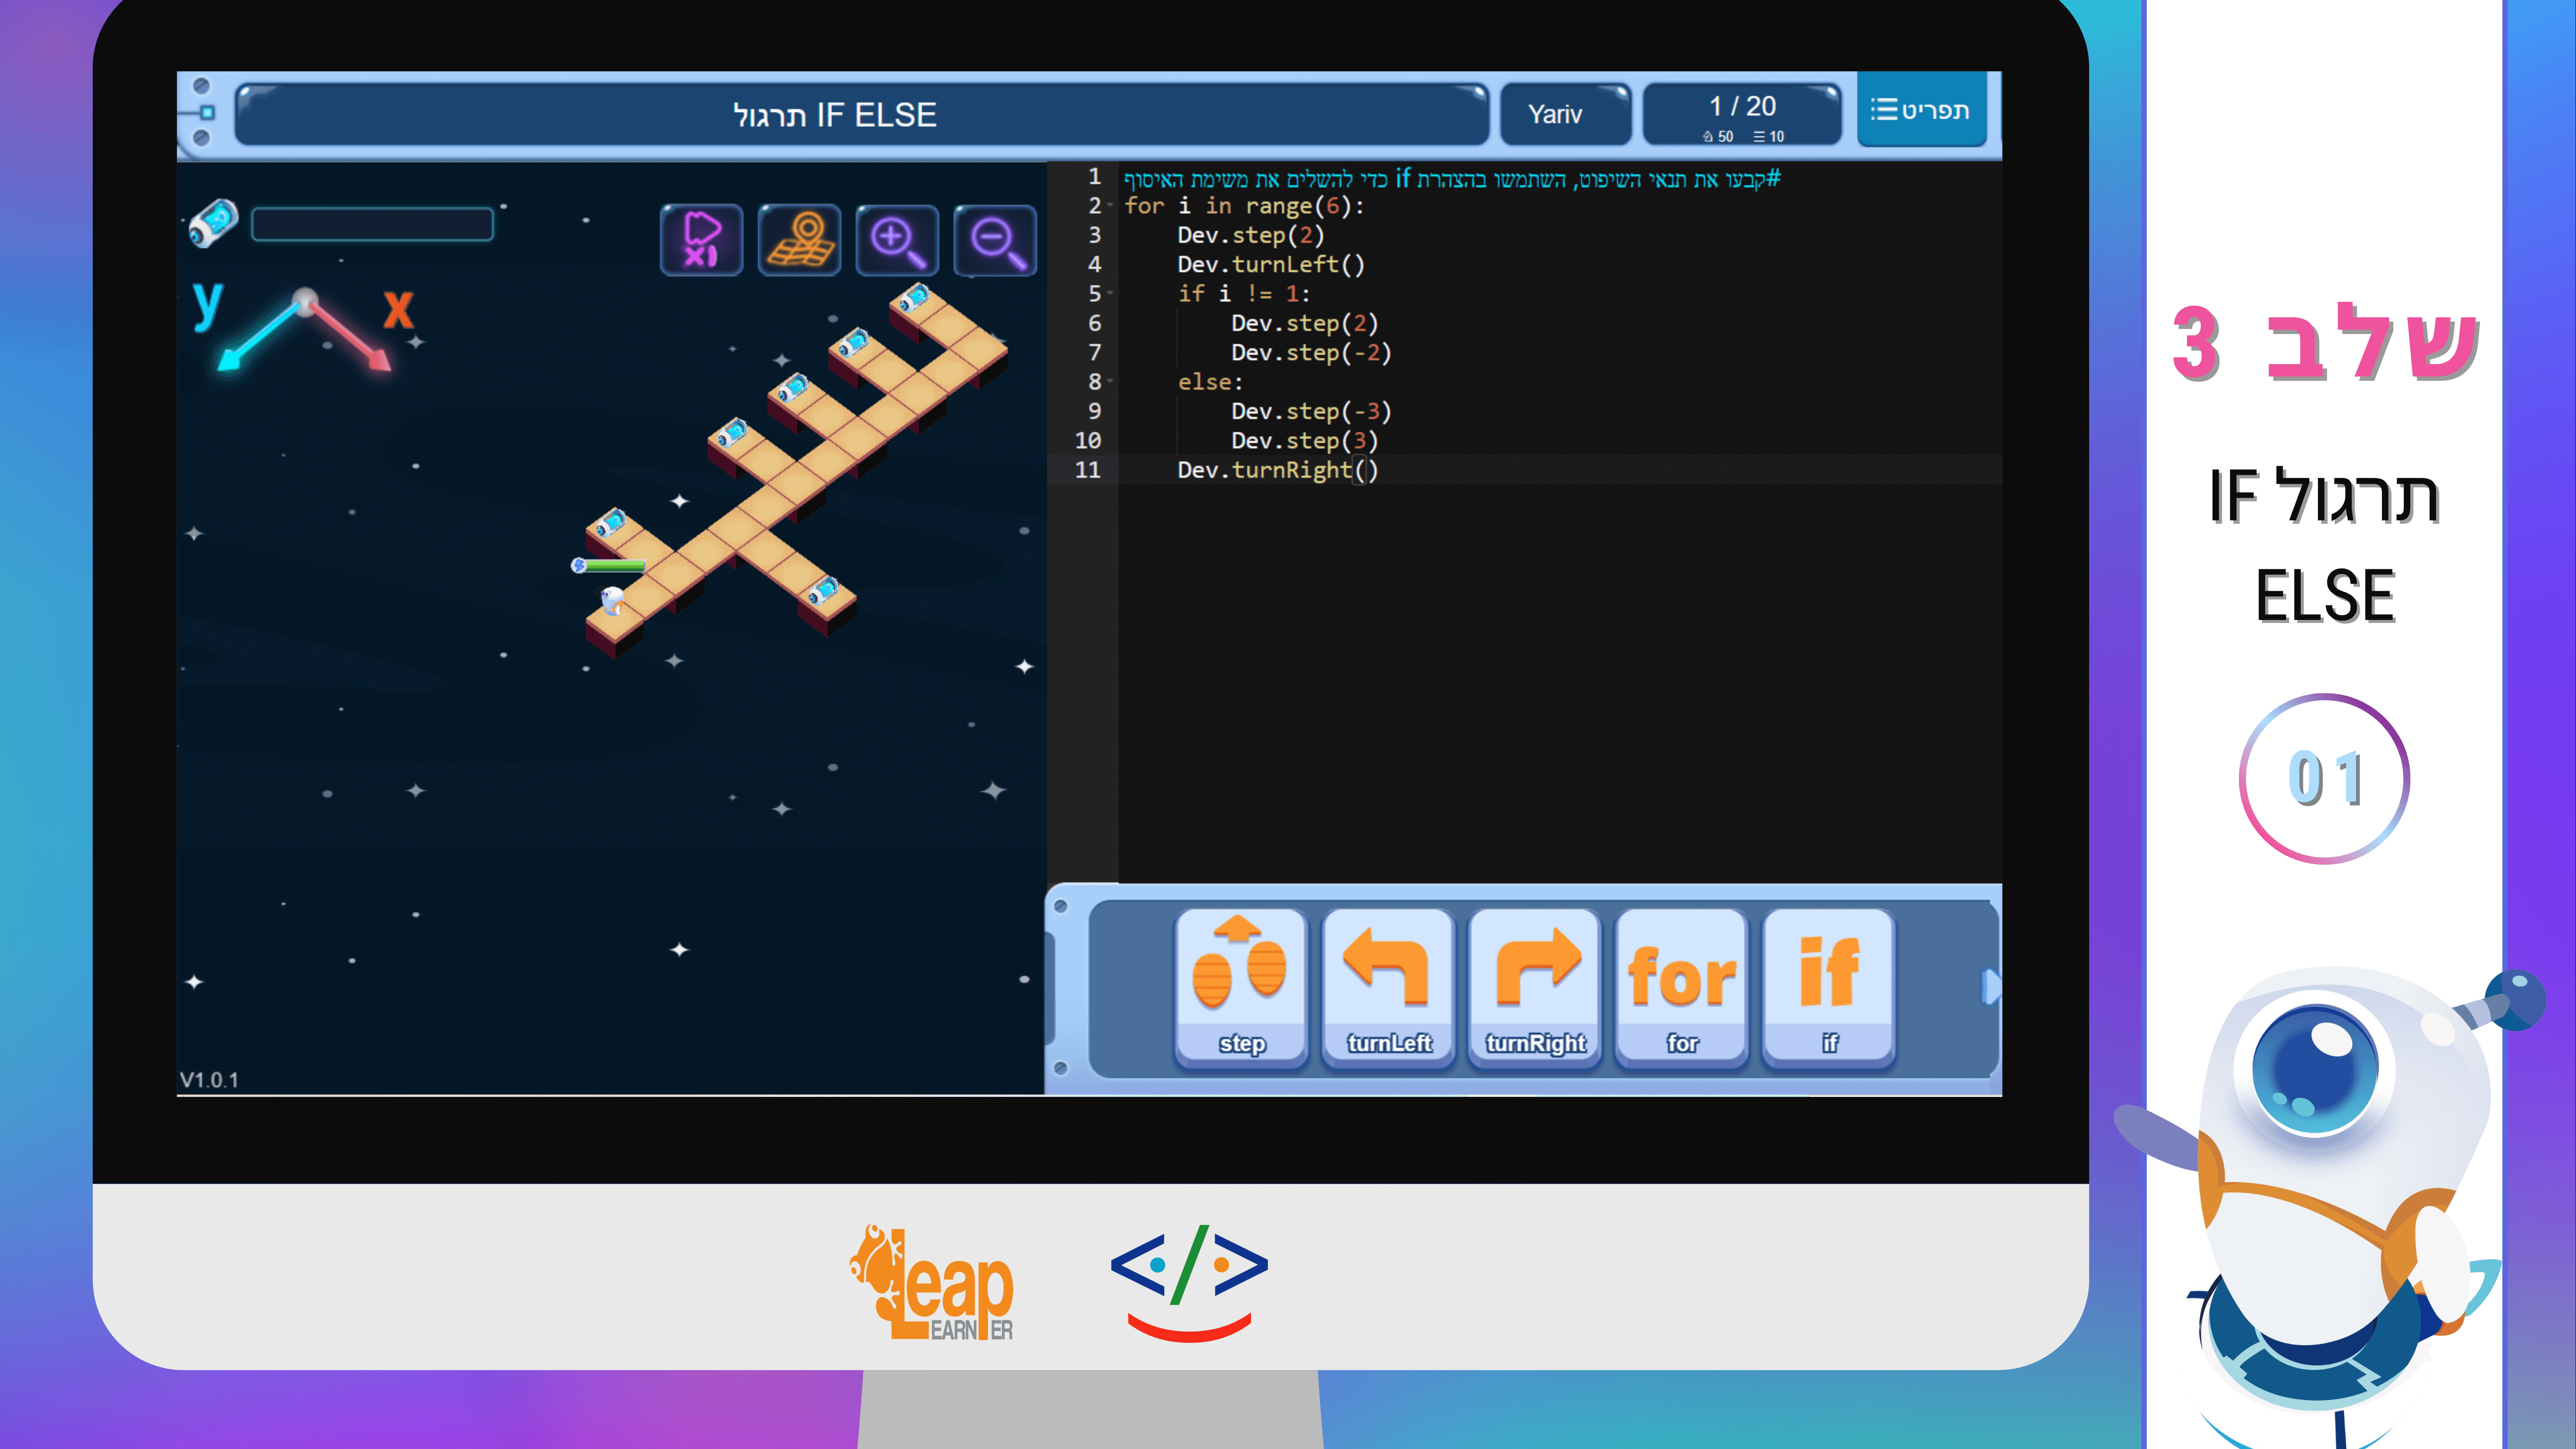Open the map view icon
The image size is (2576, 1449).
799,240
